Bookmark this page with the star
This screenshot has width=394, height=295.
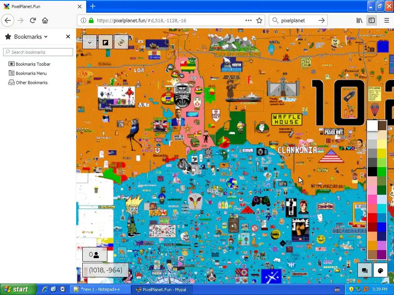(259, 21)
